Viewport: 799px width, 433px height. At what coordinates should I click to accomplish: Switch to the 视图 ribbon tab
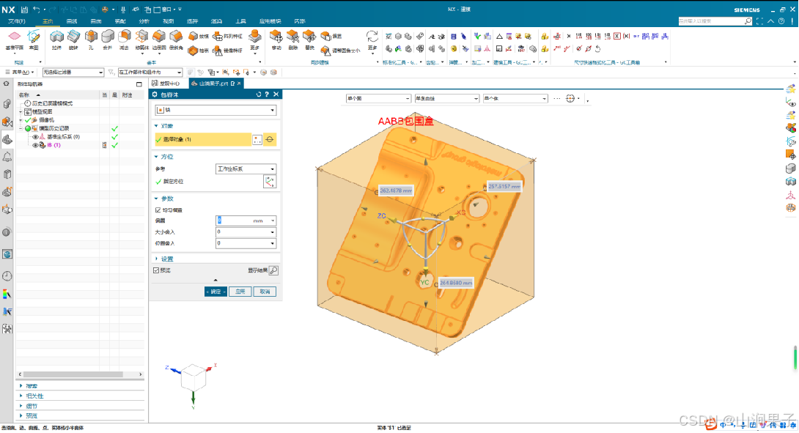tap(168, 21)
